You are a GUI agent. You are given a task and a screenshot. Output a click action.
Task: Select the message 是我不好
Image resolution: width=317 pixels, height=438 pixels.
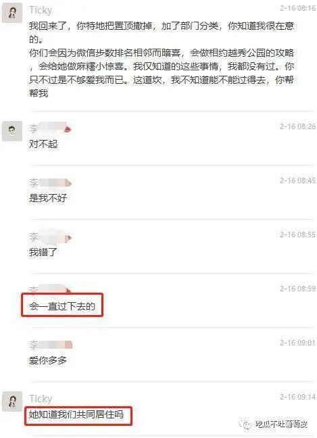(48, 198)
